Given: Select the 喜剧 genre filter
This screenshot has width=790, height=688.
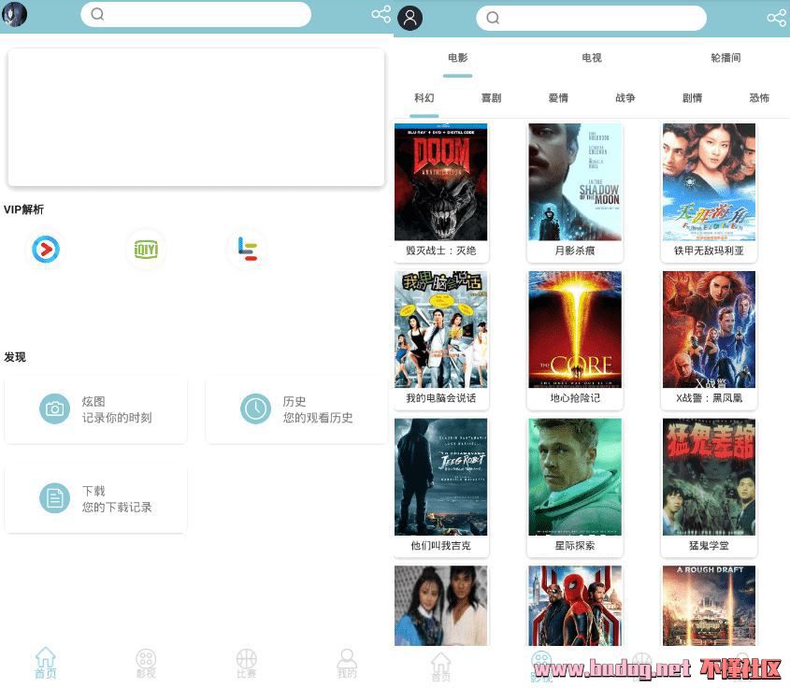Looking at the screenshot, I should [x=491, y=98].
